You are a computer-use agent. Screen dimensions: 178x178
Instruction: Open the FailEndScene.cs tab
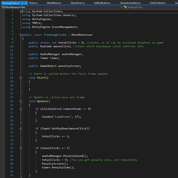click(x=102, y=3)
